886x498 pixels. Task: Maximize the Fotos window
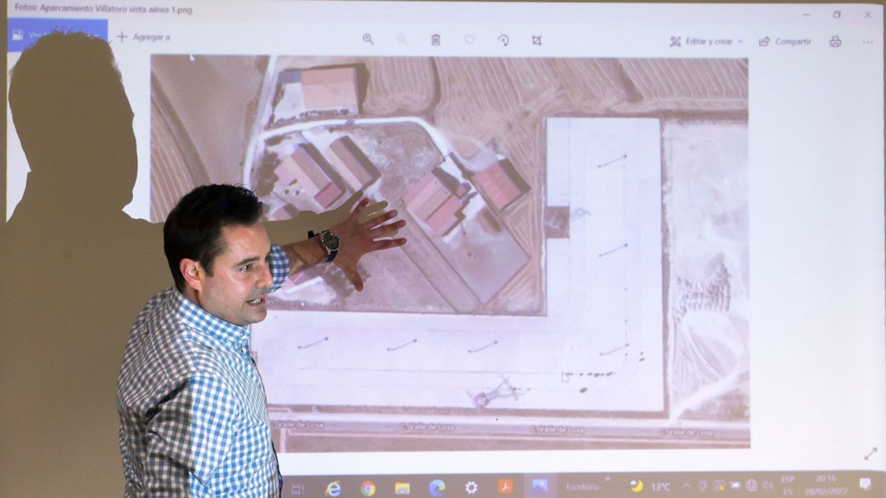coord(837,14)
